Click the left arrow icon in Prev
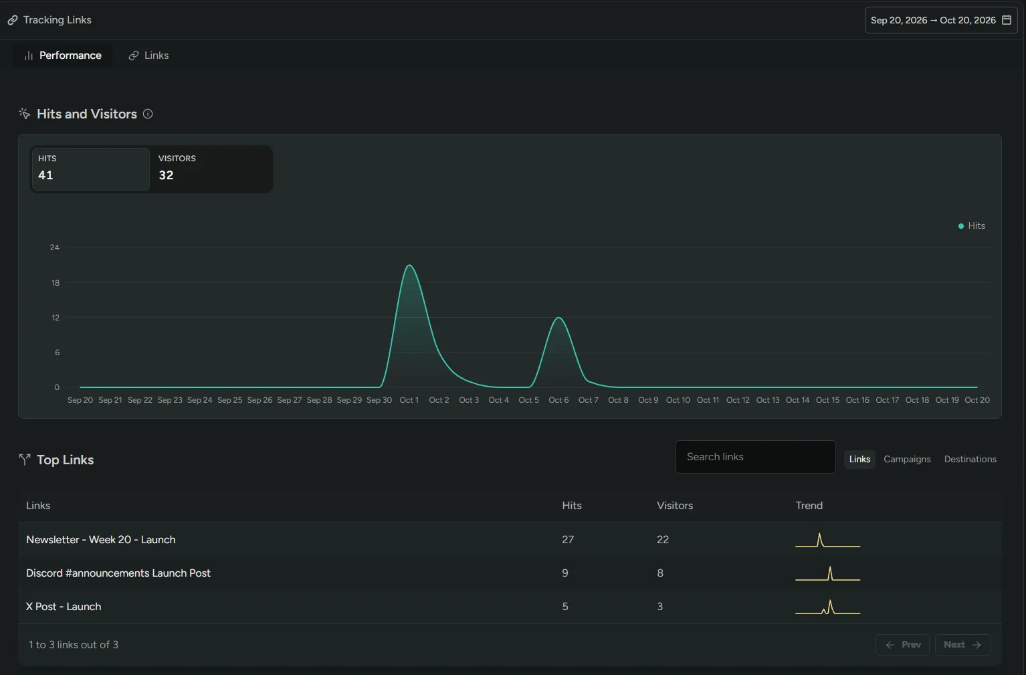Image resolution: width=1026 pixels, height=675 pixels. click(x=890, y=645)
